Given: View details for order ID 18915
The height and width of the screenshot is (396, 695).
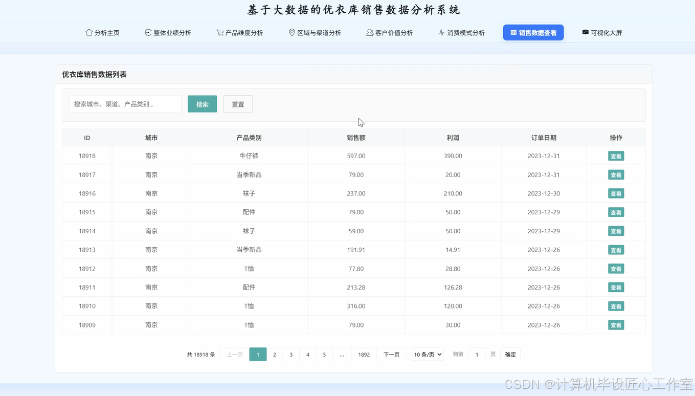Looking at the screenshot, I should pyautogui.click(x=616, y=212).
